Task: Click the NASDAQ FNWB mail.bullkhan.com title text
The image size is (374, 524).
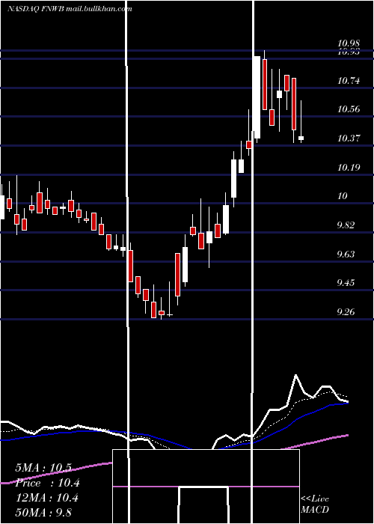Action: coord(70,9)
